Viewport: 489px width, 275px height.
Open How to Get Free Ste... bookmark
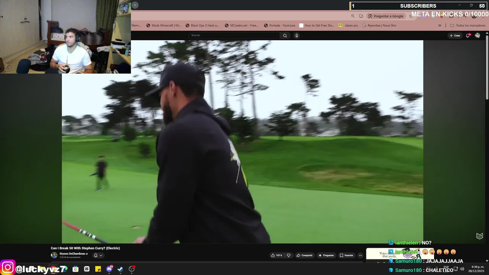click(x=317, y=26)
